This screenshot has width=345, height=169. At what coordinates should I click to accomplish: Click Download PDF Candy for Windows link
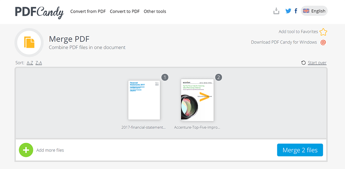284,42
